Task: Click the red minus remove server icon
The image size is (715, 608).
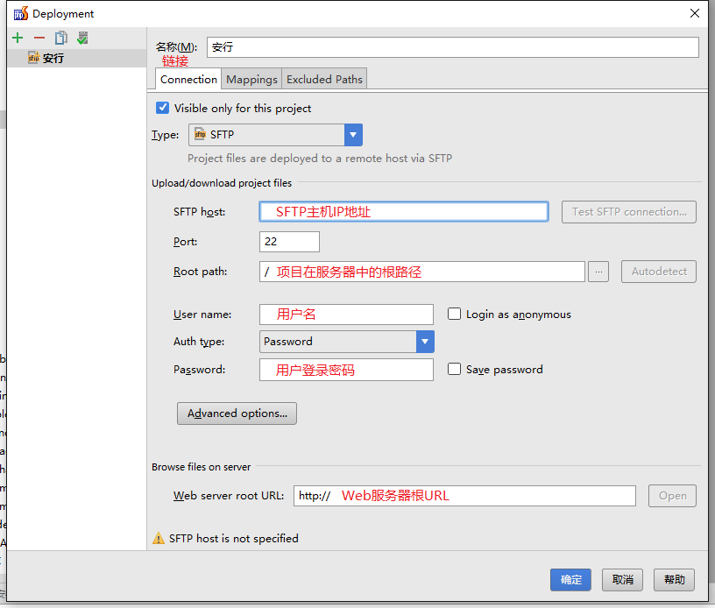Action: tap(39, 38)
